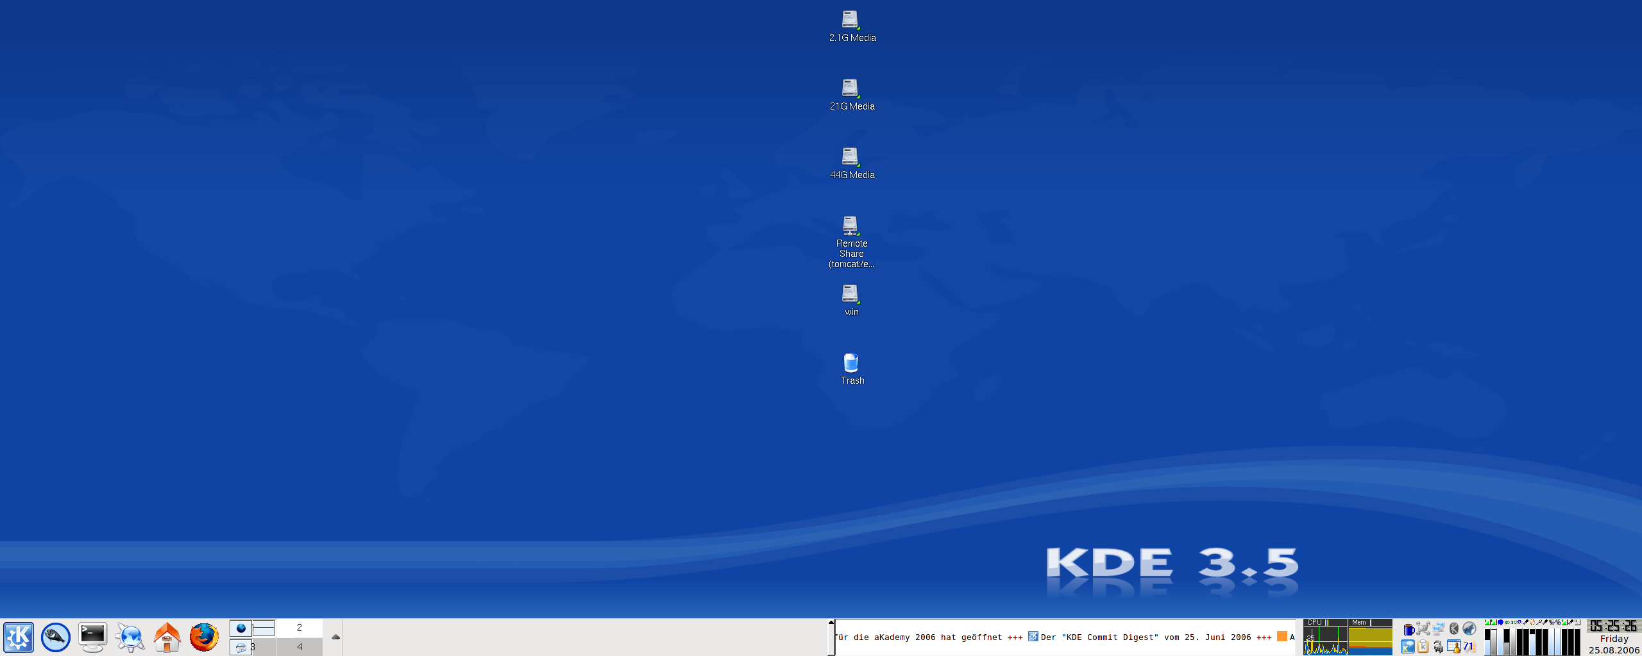Open Kopete chat tray icon
This screenshot has width=1642, height=656.
[x=1408, y=646]
